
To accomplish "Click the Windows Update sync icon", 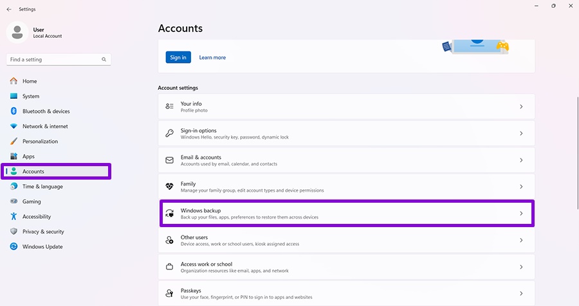I will pos(14,246).
